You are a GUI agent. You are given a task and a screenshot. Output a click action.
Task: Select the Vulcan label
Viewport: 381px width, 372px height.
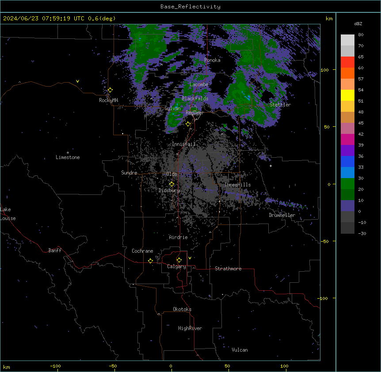tap(240, 350)
